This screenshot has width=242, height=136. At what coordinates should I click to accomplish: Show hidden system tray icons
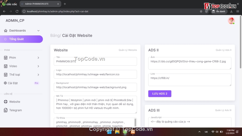click(x=199, y=132)
